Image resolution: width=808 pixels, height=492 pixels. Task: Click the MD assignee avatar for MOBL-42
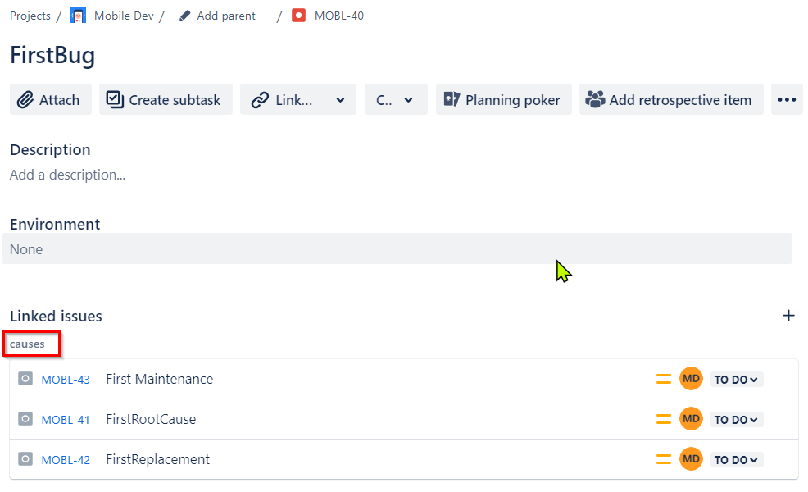(691, 459)
